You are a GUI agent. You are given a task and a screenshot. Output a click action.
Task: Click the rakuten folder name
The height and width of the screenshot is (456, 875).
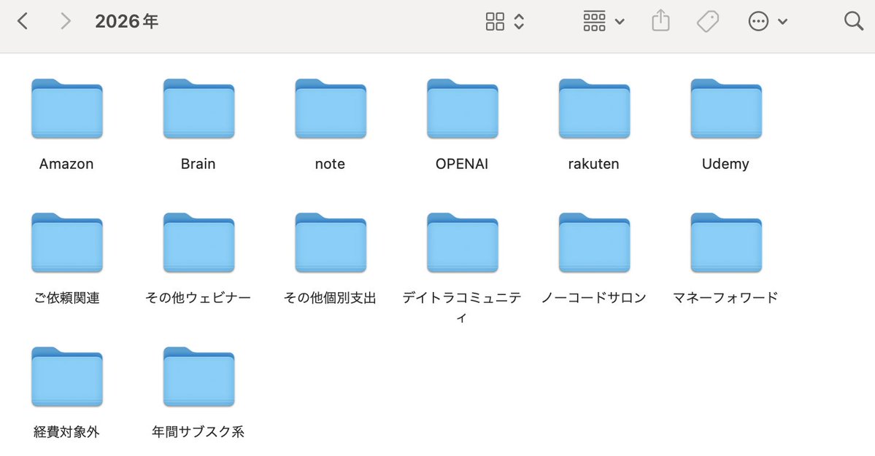point(594,164)
